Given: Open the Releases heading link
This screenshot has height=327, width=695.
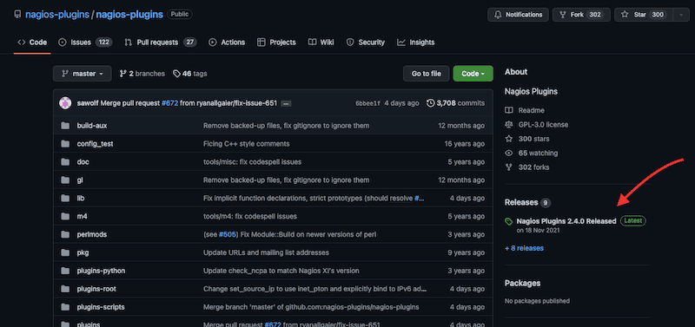Looking at the screenshot, I should [521, 202].
